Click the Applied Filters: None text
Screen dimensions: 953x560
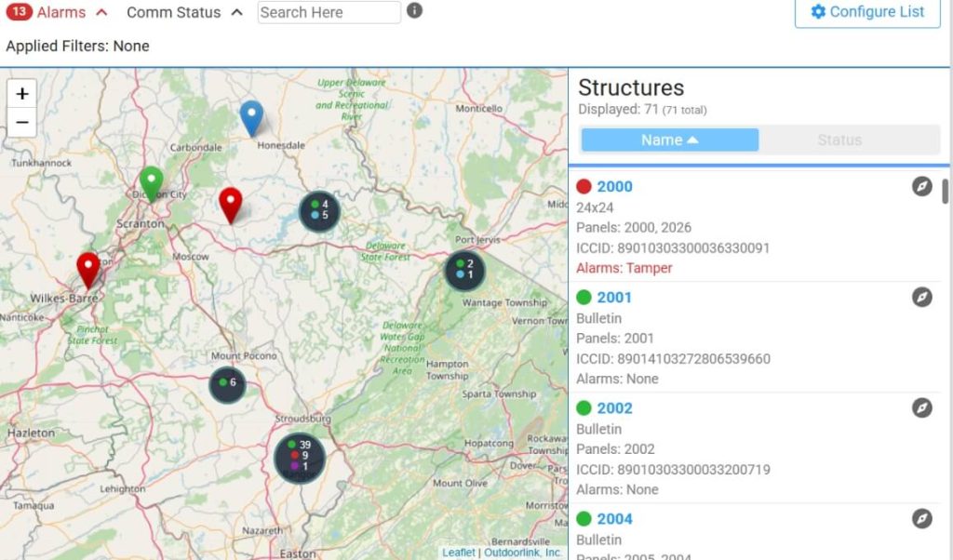tap(77, 47)
